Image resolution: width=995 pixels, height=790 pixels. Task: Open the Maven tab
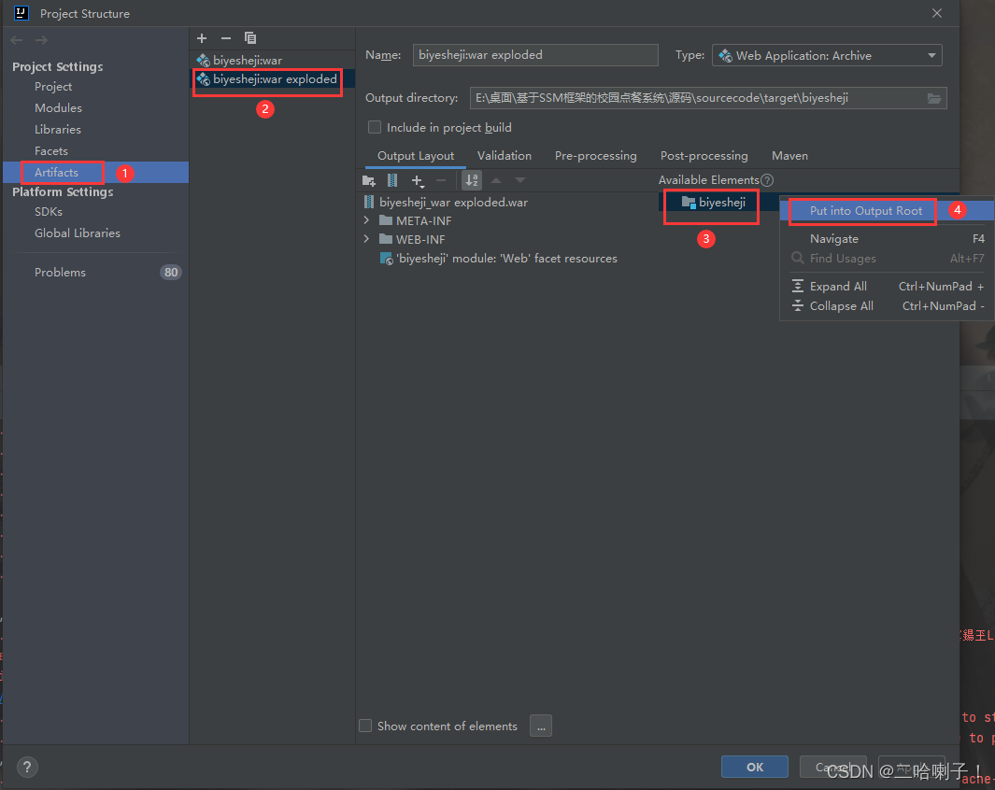(789, 156)
